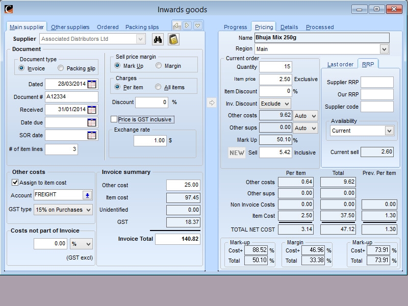Open the Details tab
This screenshot has height=306, width=408.
pos(289,27)
